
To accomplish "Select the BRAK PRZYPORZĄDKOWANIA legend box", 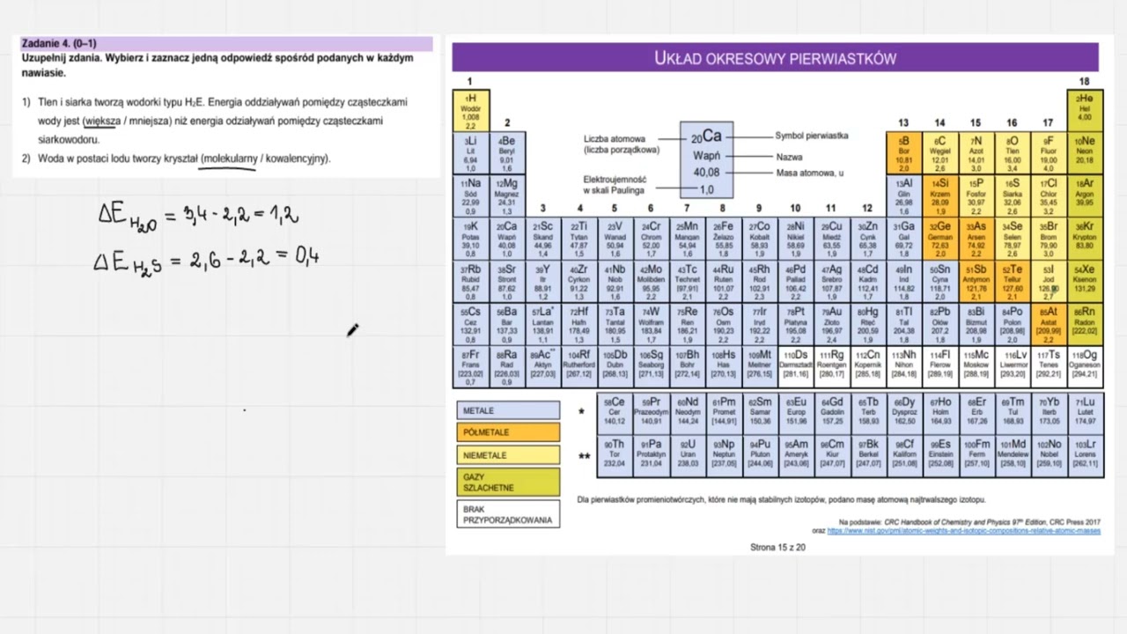I will pos(508,514).
